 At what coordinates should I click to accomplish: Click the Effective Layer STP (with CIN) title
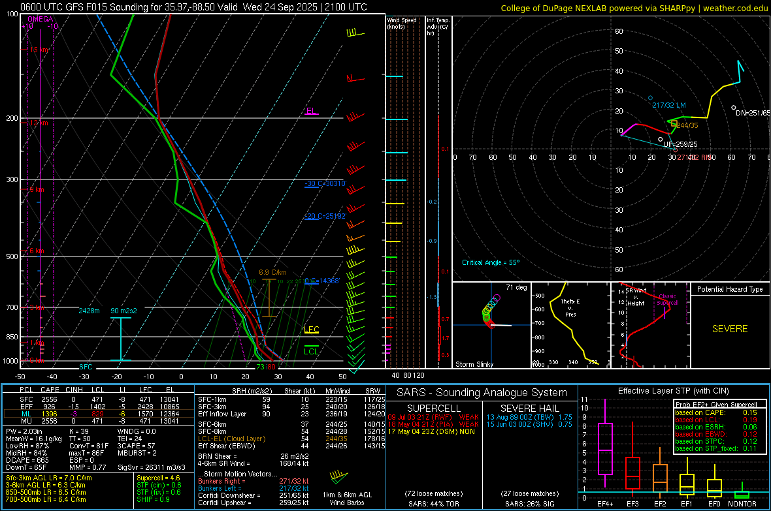coord(673,391)
